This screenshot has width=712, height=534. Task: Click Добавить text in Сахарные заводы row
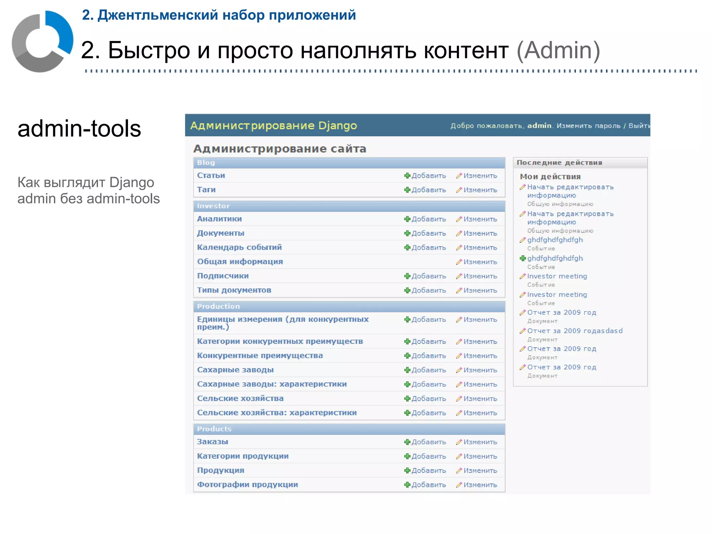429,370
